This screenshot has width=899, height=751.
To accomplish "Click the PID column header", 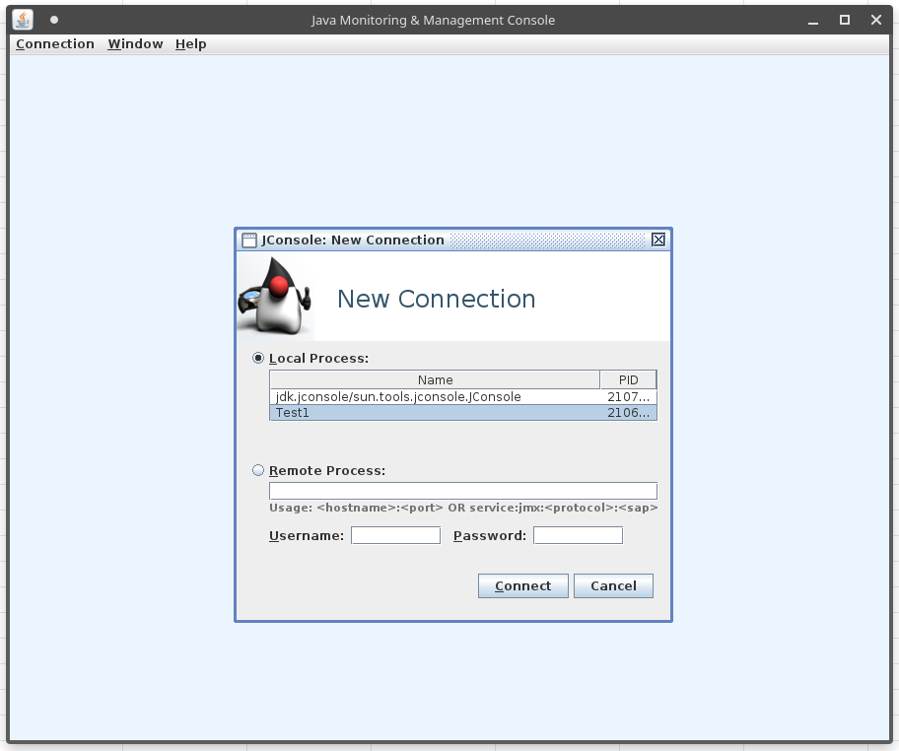I will pos(628,380).
